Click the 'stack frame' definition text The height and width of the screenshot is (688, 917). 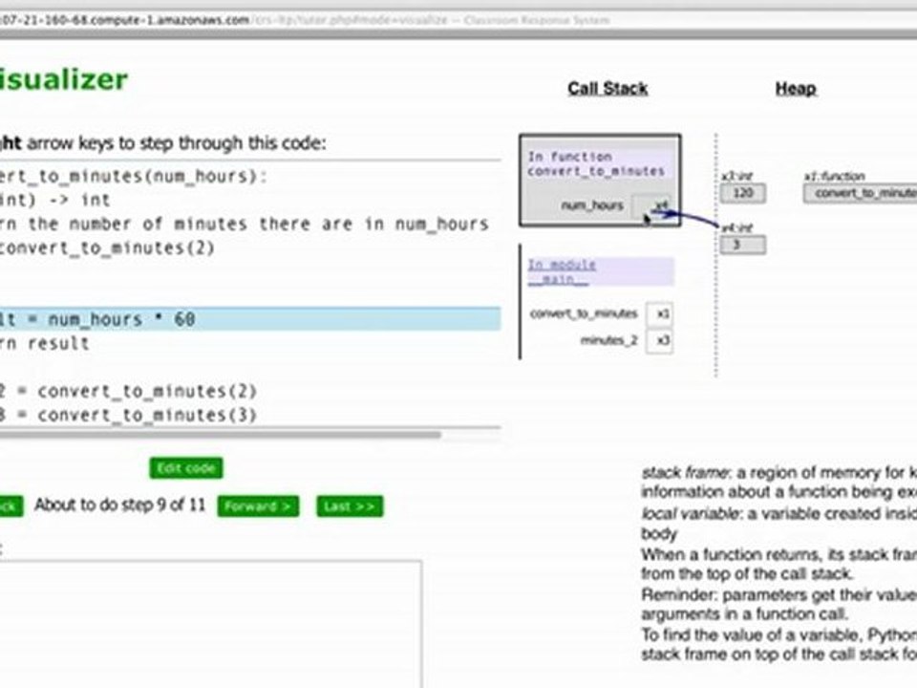click(x=779, y=482)
